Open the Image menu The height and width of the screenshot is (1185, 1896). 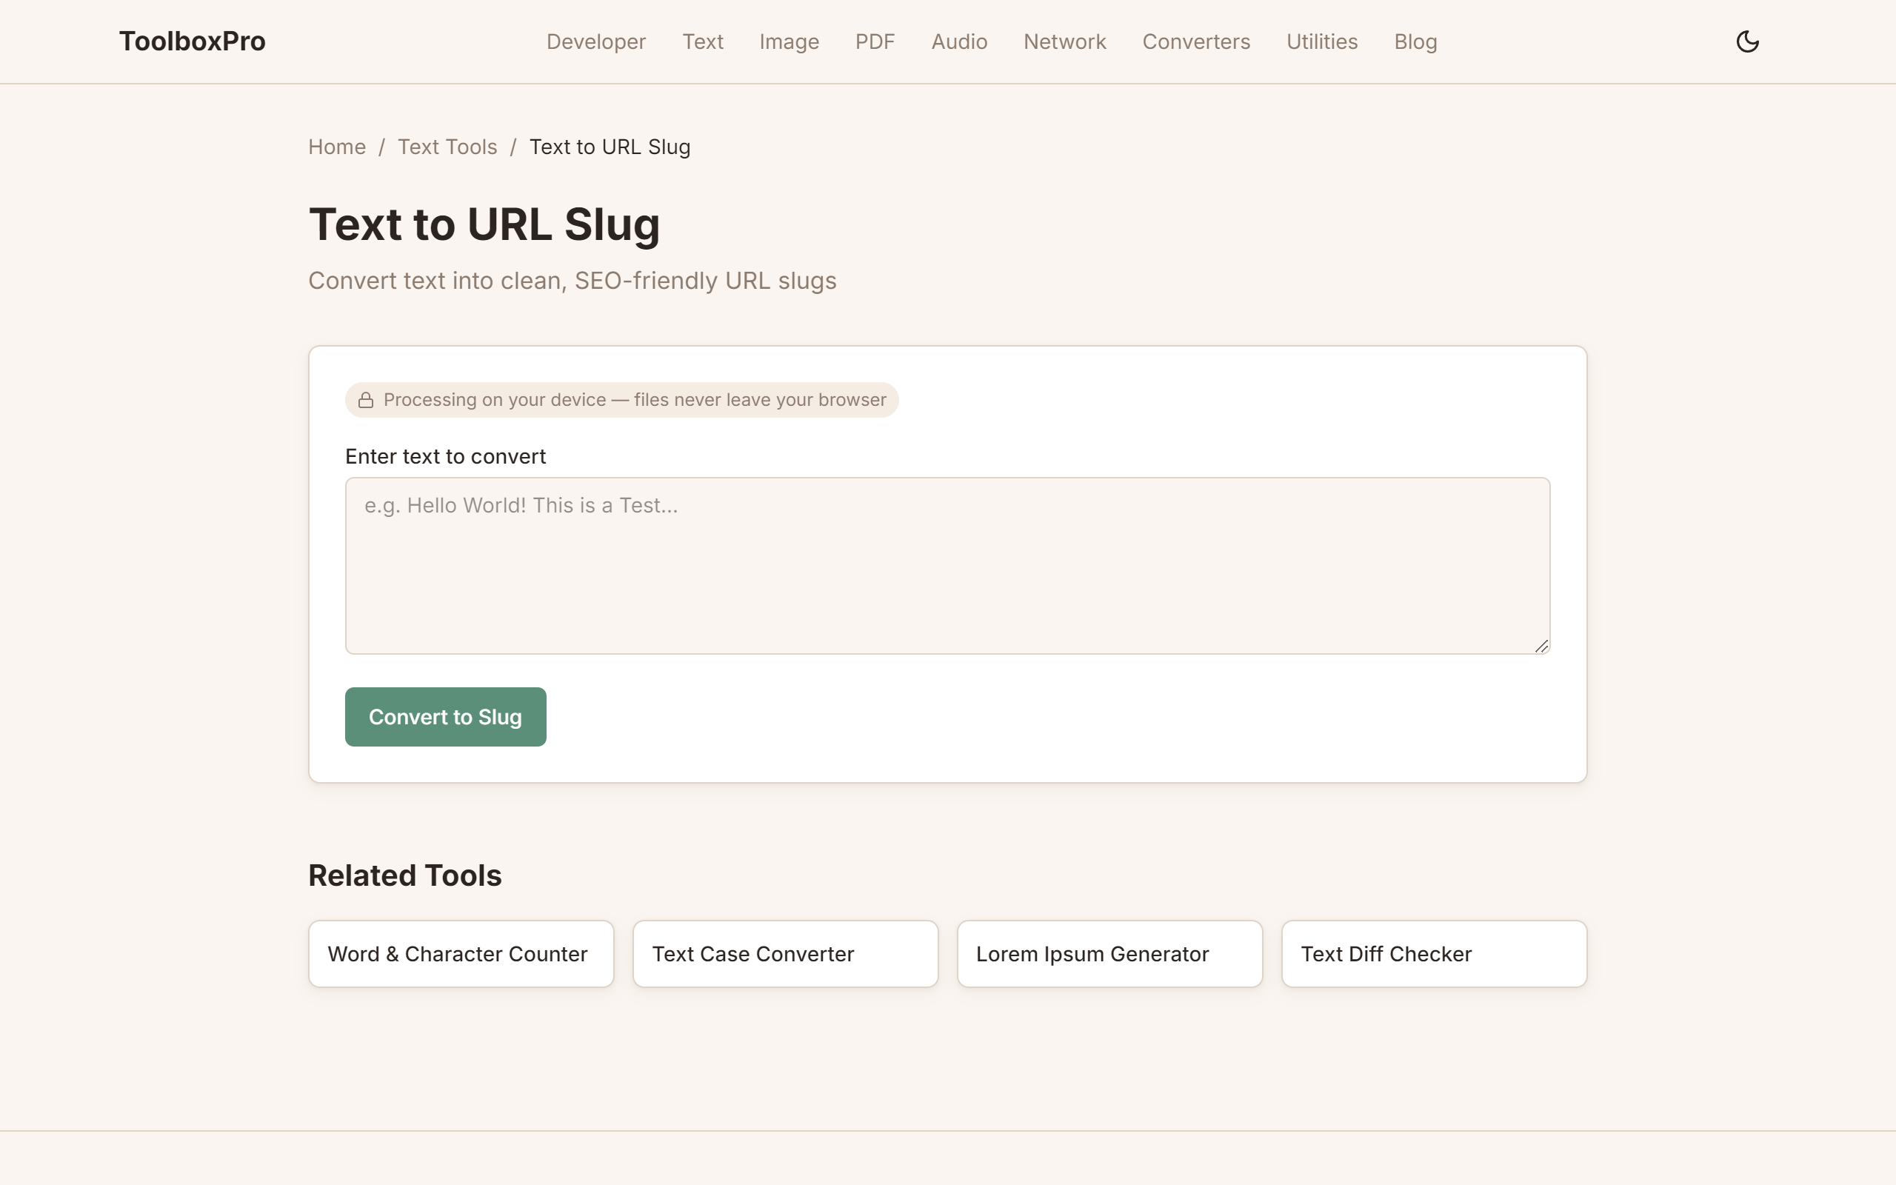(x=789, y=41)
